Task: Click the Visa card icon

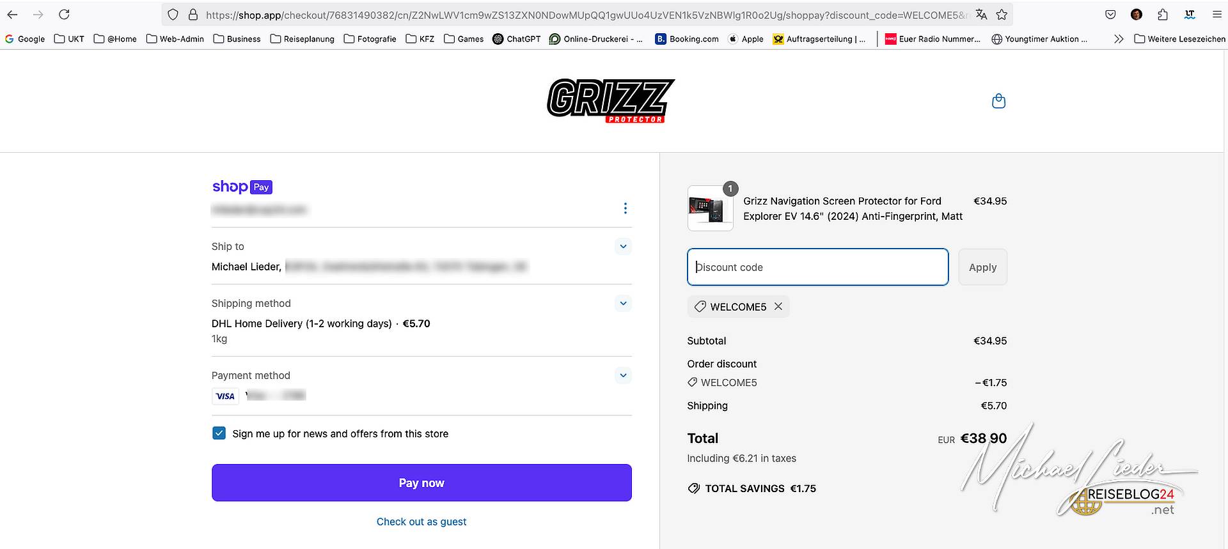Action: tap(225, 396)
